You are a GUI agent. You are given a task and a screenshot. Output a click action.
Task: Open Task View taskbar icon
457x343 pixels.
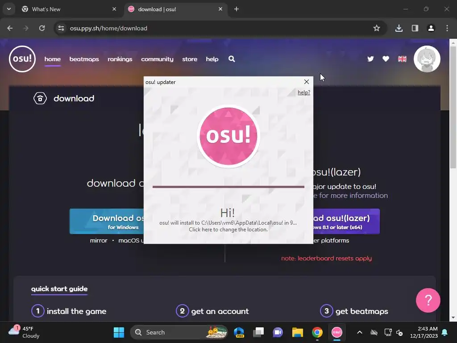tap(258, 332)
